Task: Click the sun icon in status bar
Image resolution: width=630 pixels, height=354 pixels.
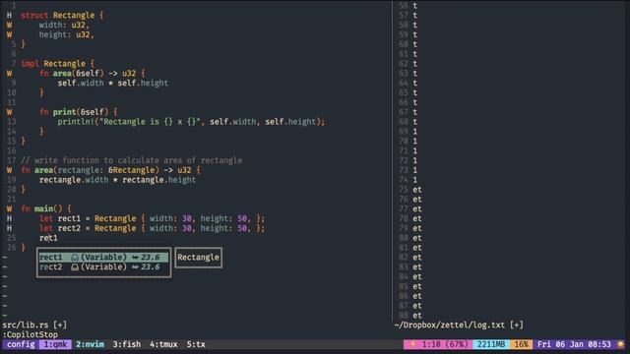Action: point(621,344)
